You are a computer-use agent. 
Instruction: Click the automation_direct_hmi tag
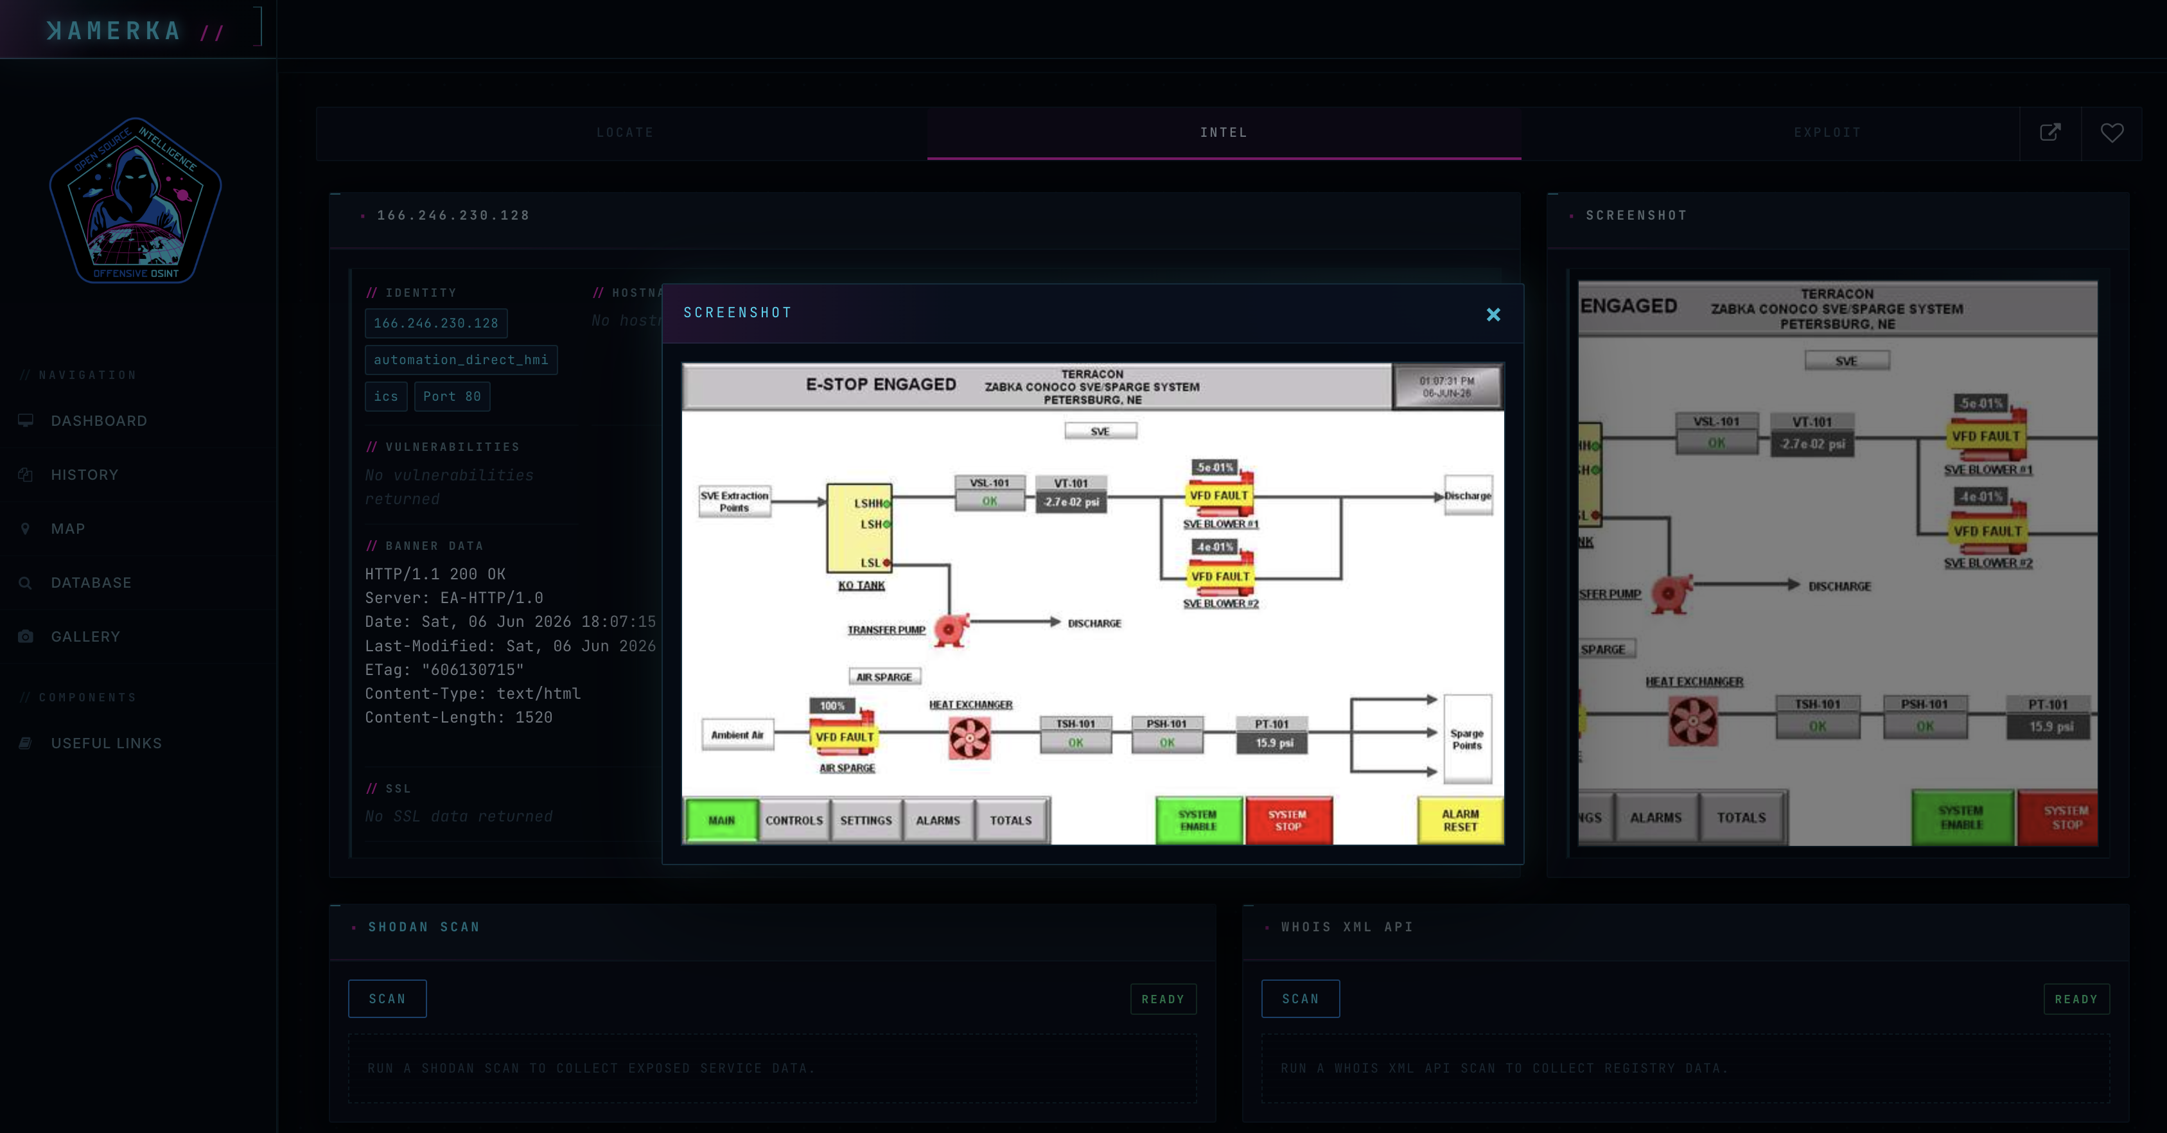click(x=461, y=360)
